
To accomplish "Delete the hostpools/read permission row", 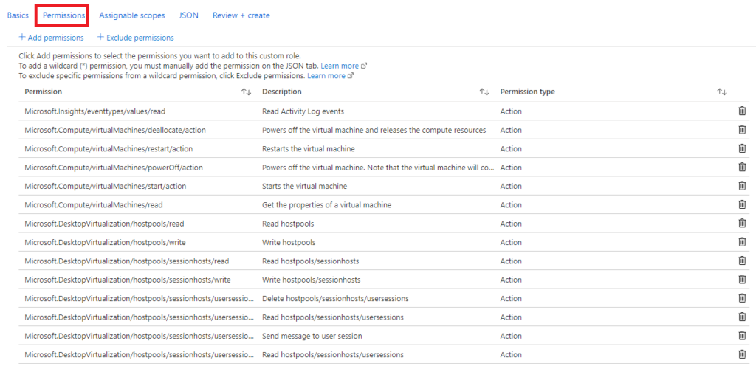I will (x=742, y=223).
